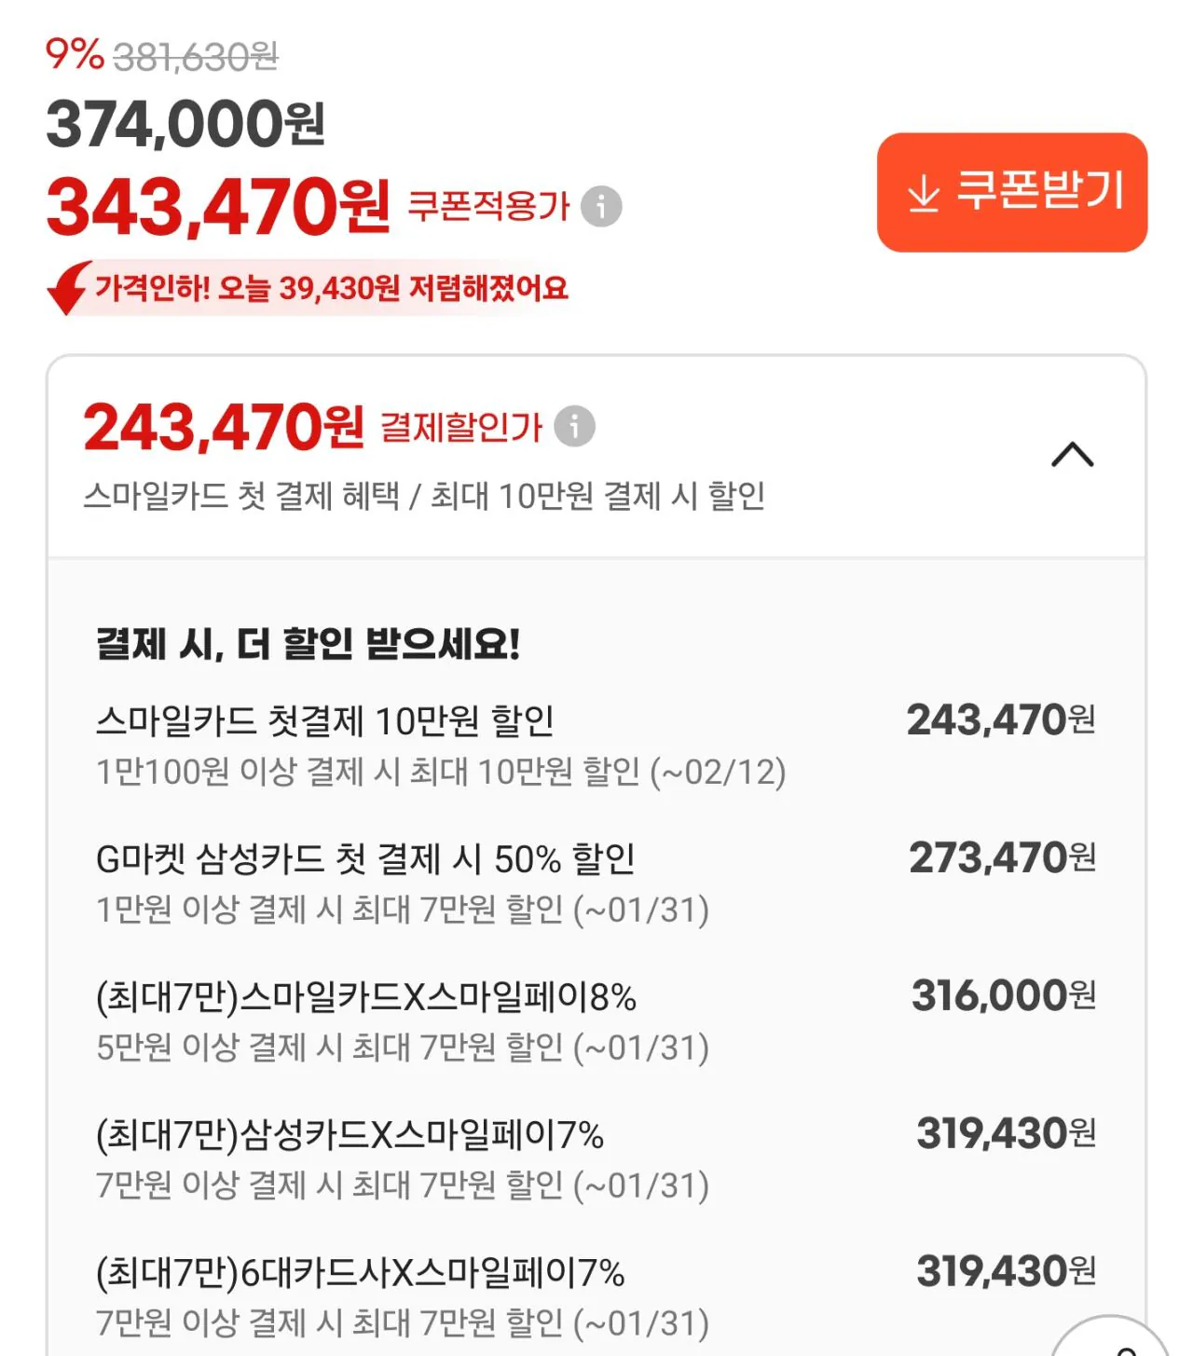Collapse the payment discount panel chevron

[1072, 455]
